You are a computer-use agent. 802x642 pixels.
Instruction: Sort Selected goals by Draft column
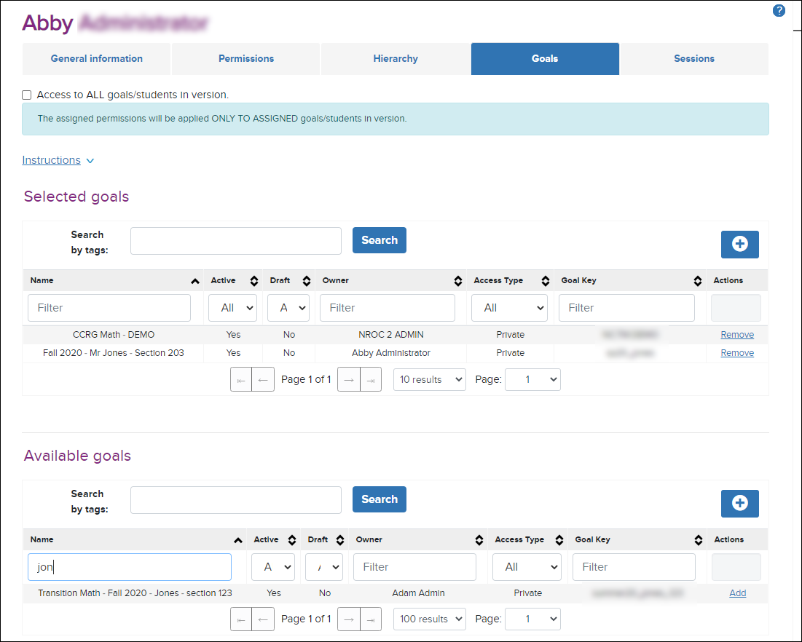pos(307,281)
